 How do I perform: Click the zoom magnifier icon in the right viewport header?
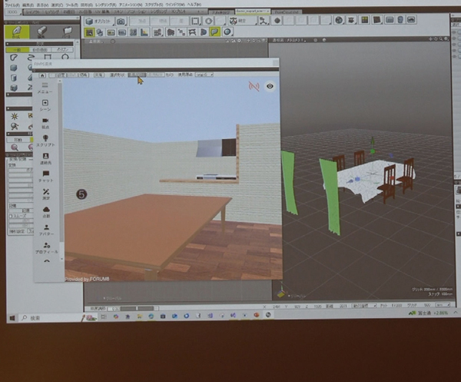pyautogui.click(x=441, y=38)
